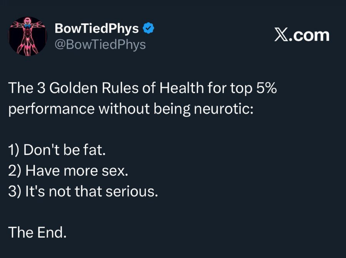The image size is (346, 258).
Task: Select the rule "It's not that serious."
Action: coord(83,192)
